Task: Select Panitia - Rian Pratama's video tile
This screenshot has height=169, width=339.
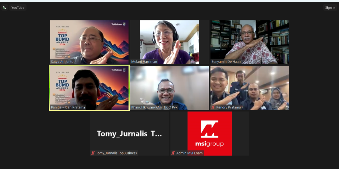Action: click(x=89, y=88)
